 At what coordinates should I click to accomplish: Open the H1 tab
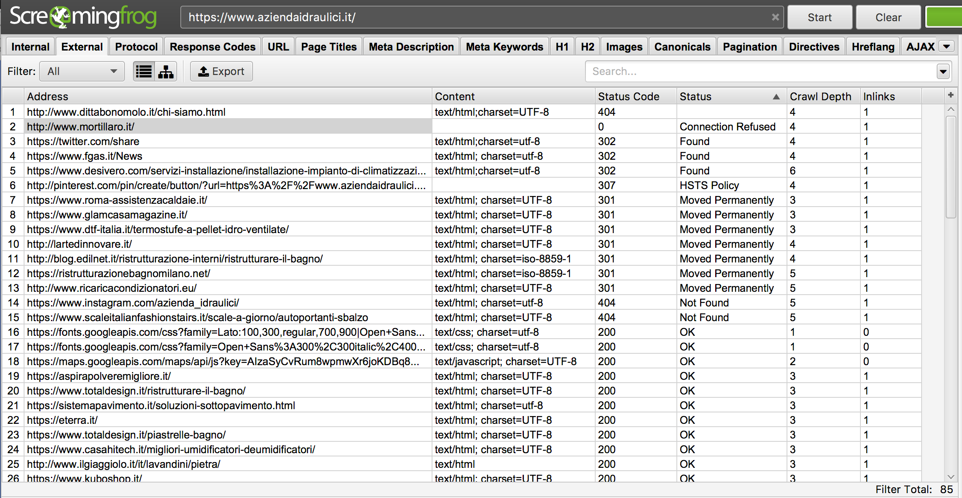point(562,47)
